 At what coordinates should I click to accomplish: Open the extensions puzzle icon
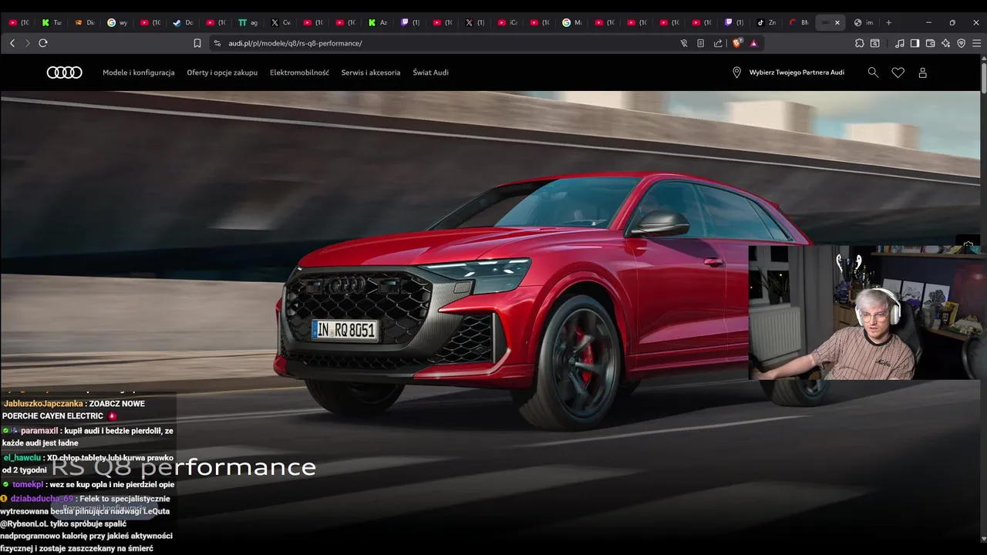click(860, 43)
